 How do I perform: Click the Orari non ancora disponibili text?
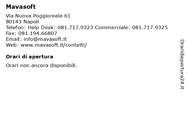pyautogui.click(x=41, y=65)
